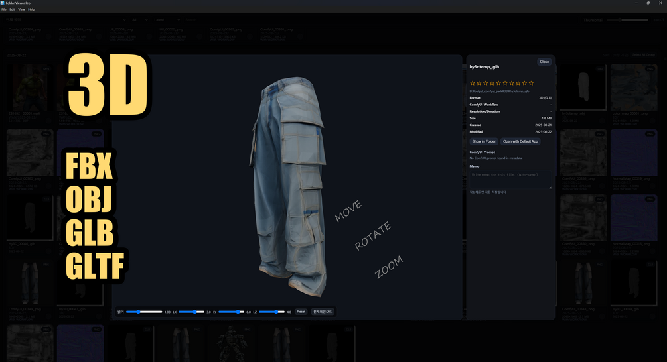Reset the 3D viewer lighting

coord(301,312)
